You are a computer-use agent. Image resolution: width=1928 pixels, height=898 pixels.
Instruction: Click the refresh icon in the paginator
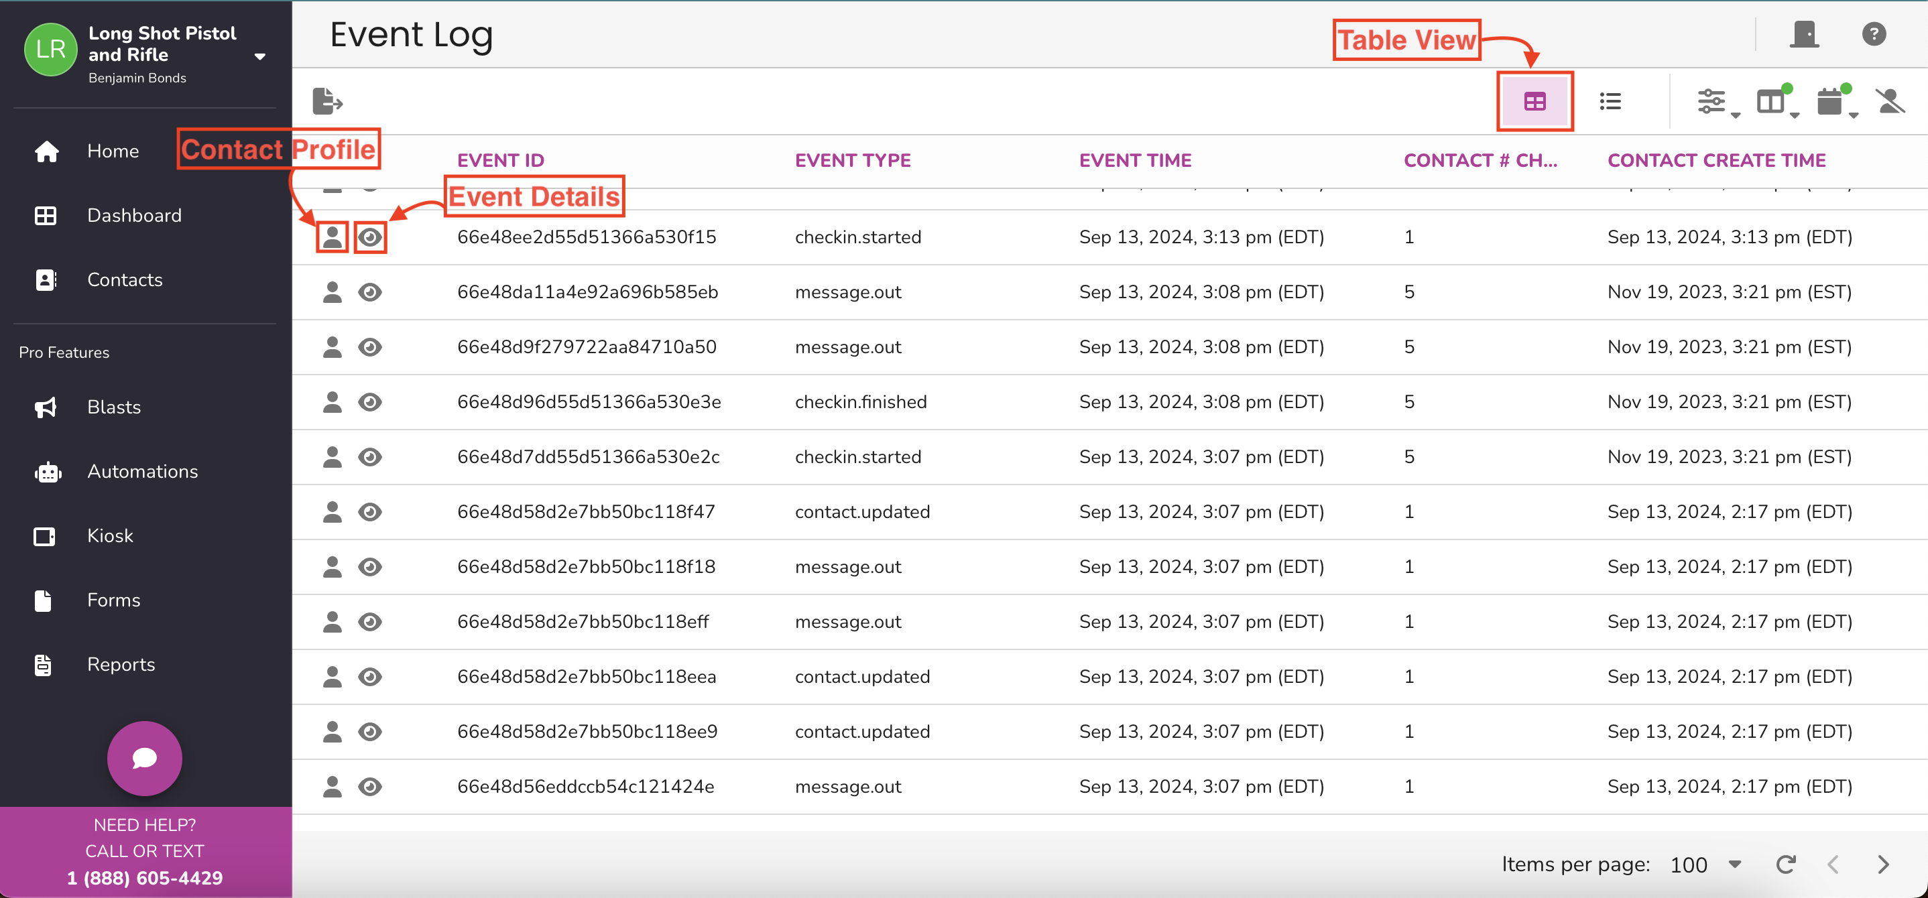1786,865
